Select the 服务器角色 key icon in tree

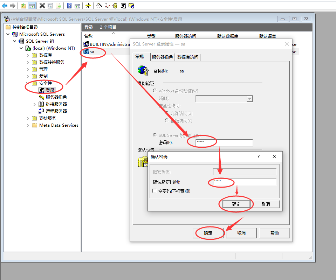[41, 97]
